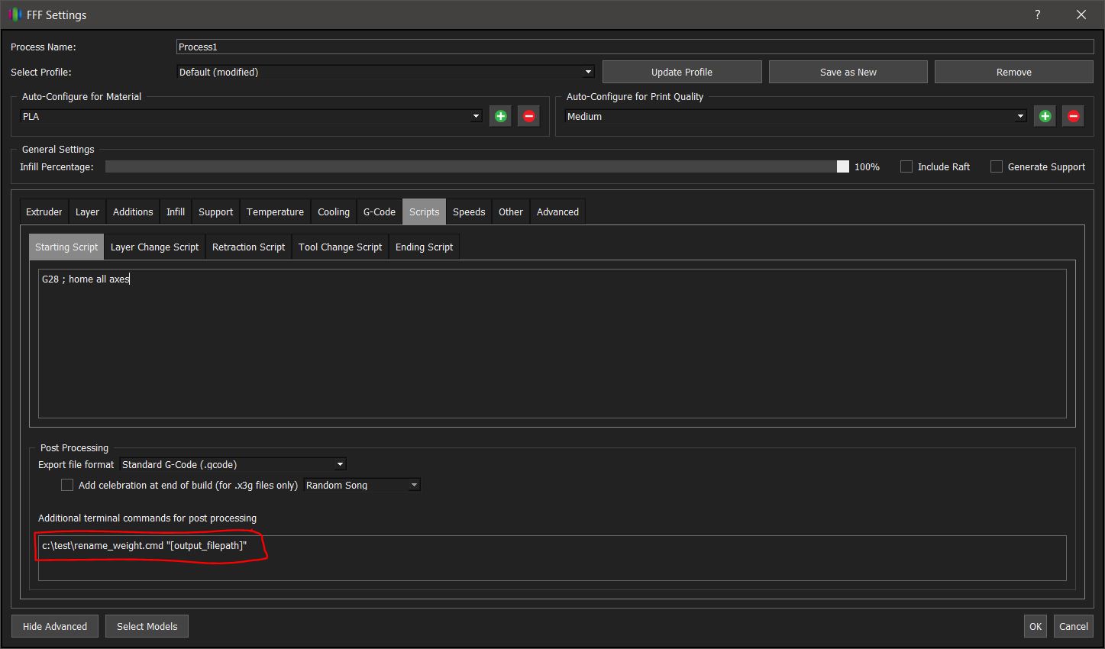
Task: Confirm settings with the OK button
Action: click(1036, 626)
